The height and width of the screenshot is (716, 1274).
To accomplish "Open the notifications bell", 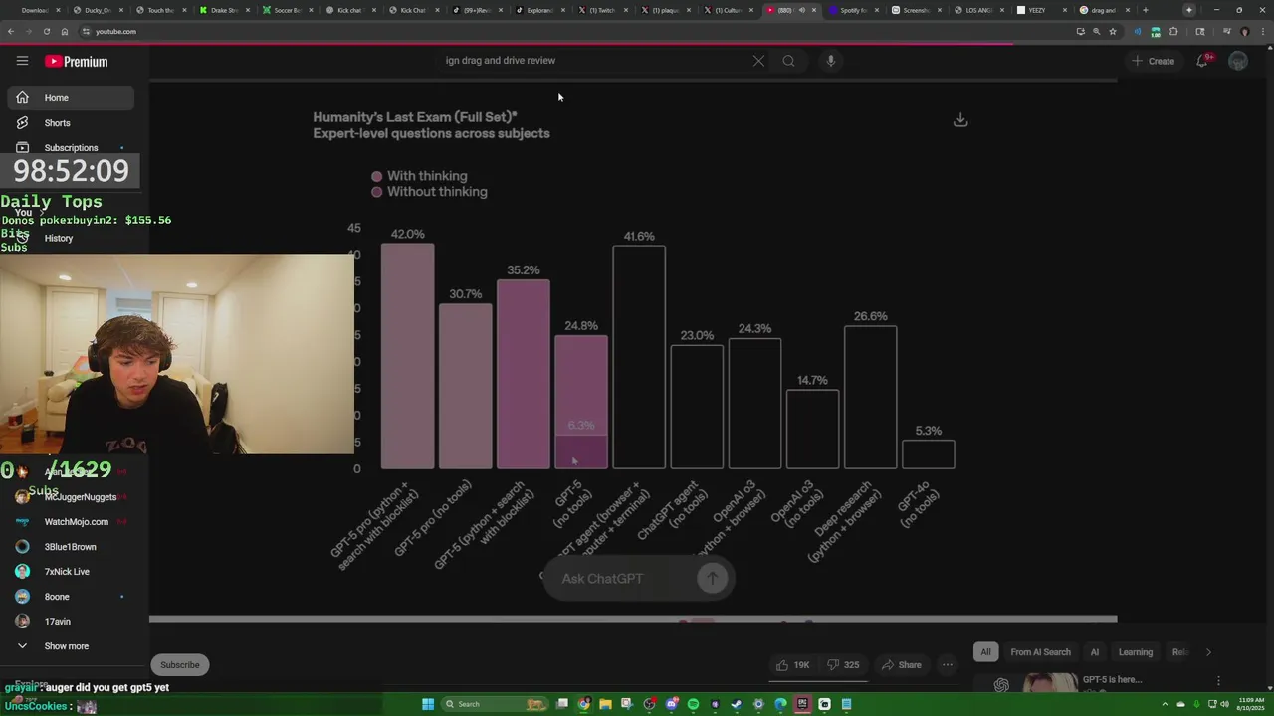I will click(1202, 61).
